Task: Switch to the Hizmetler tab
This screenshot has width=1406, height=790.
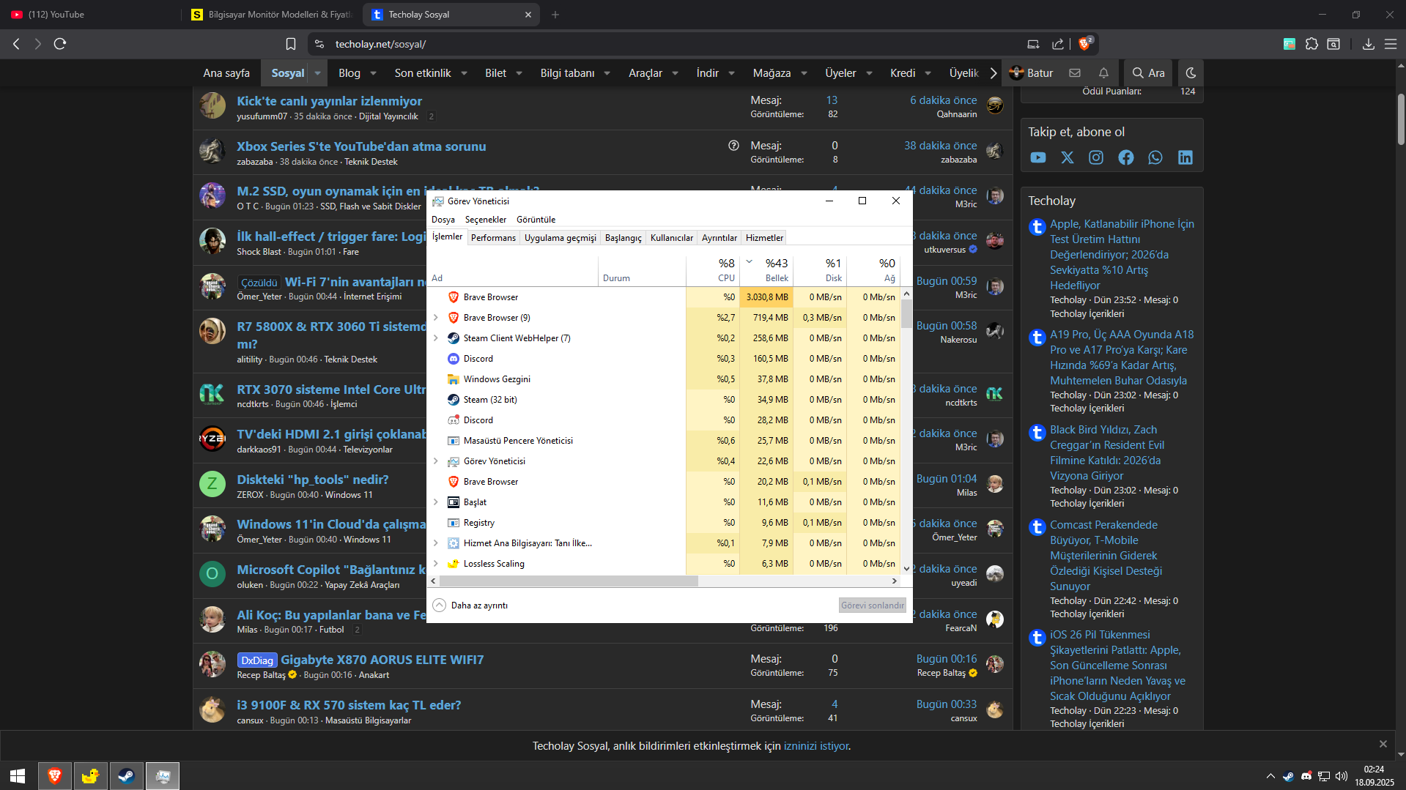Action: 764,238
